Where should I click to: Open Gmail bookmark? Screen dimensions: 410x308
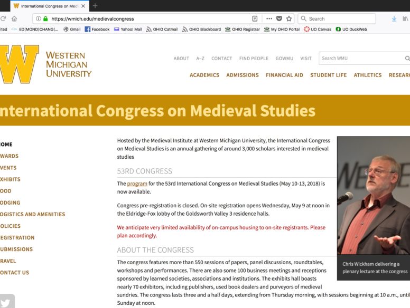tap(72, 29)
